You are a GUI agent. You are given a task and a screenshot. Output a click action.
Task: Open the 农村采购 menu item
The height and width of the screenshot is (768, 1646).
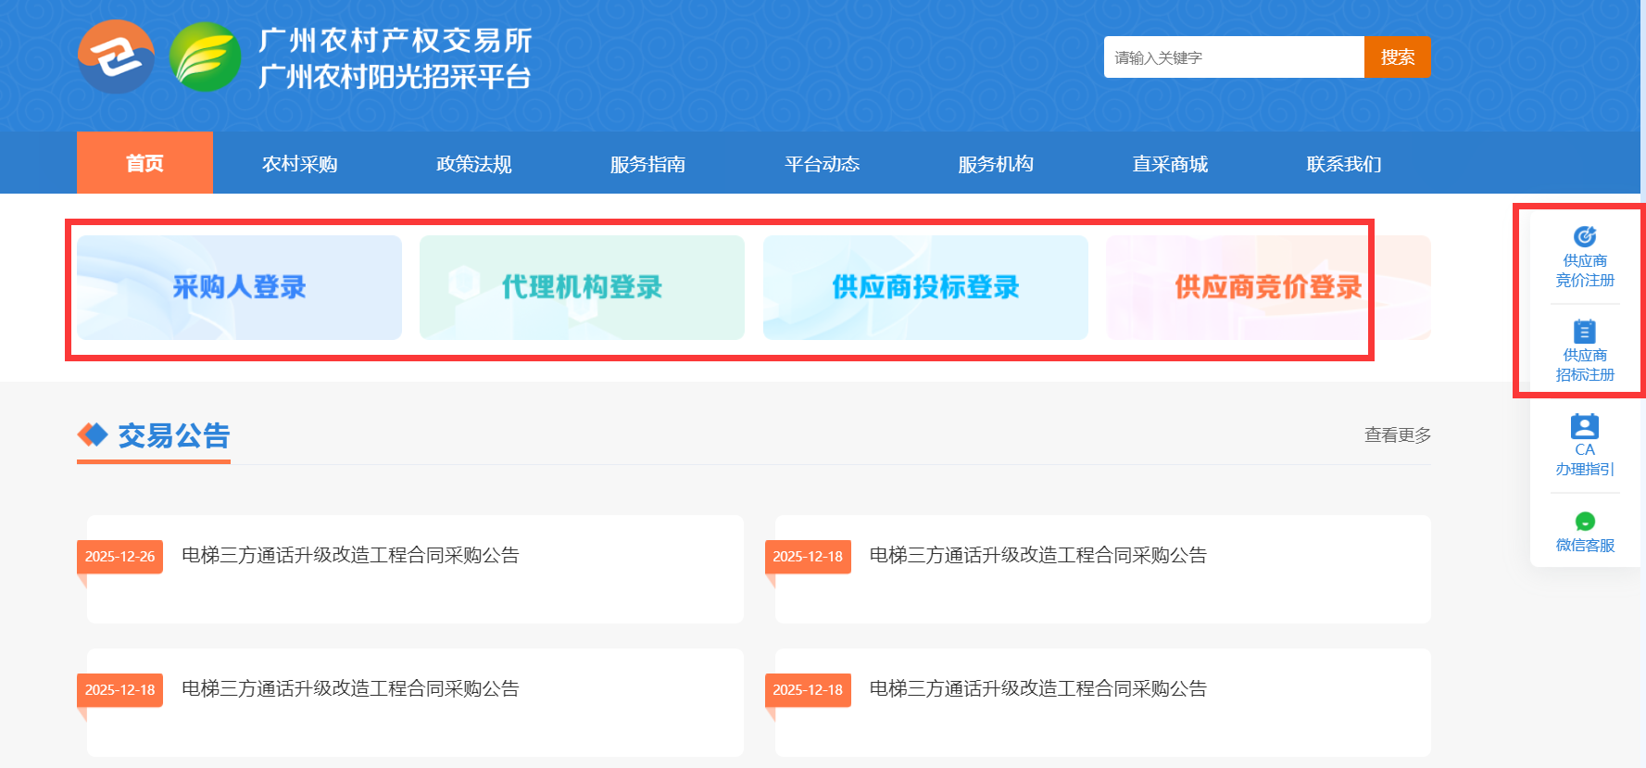coord(299,164)
